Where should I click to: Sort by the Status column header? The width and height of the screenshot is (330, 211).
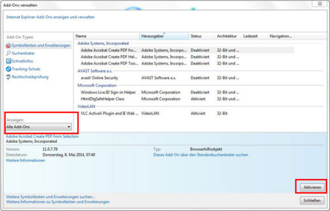(202, 36)
